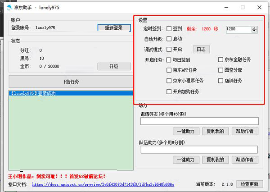Enable the 京东小程序任务 checkbox

click(169, 81)
